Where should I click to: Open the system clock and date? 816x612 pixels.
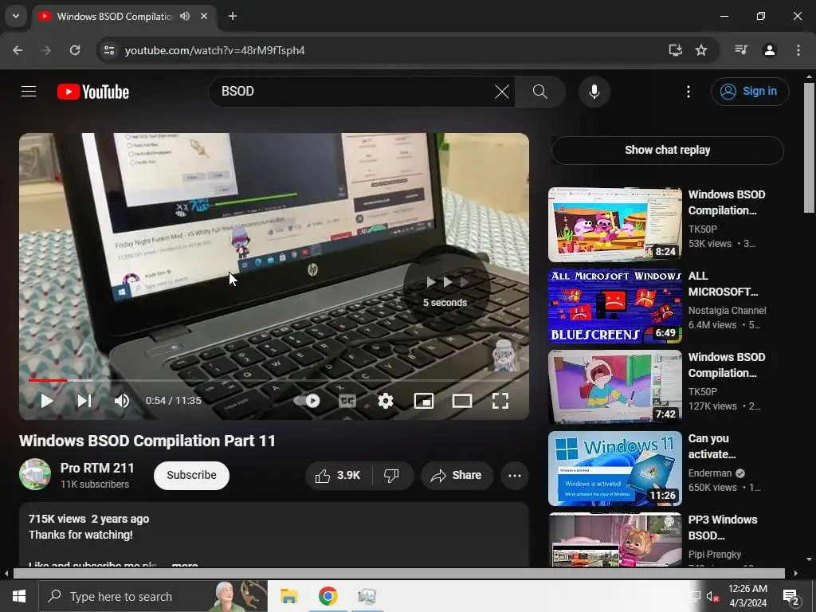pos(747,596)
